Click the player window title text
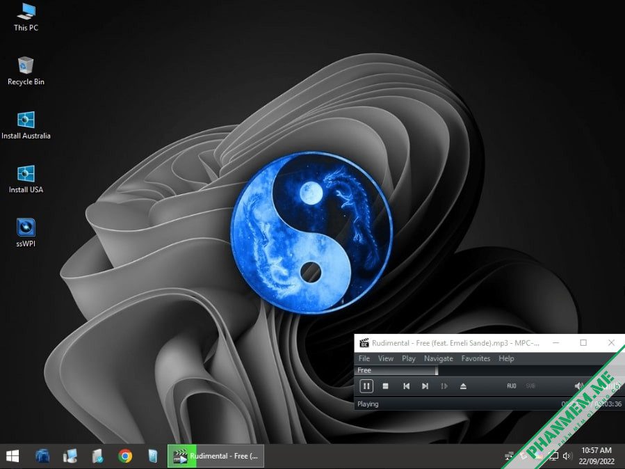 (x=455, y=343)
